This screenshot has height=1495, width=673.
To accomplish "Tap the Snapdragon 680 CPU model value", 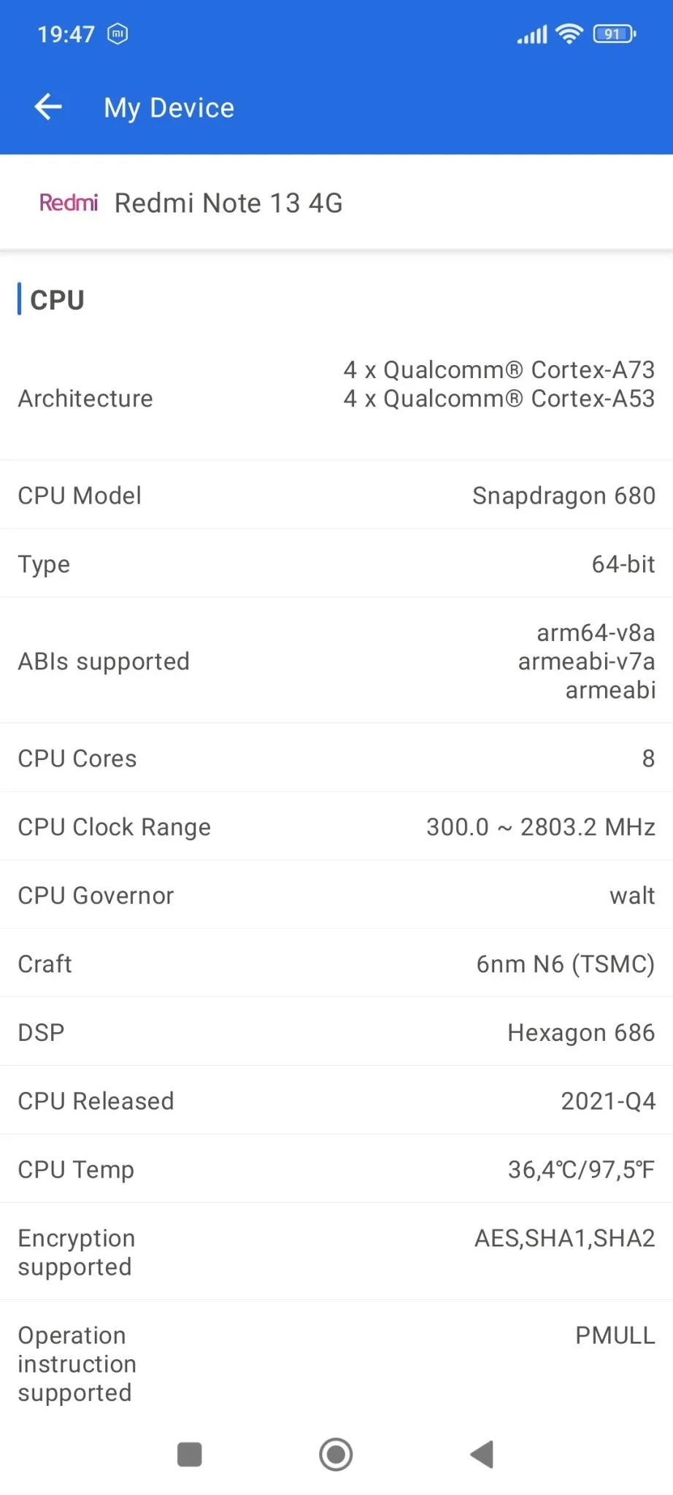I will (564, 496).
